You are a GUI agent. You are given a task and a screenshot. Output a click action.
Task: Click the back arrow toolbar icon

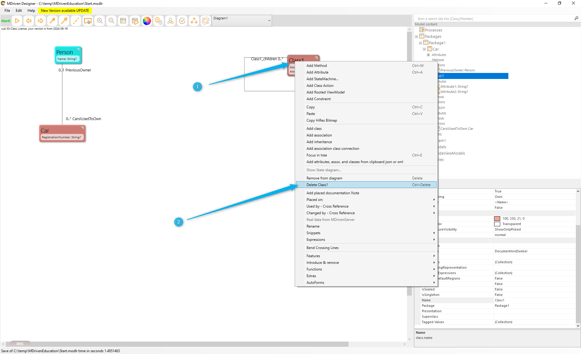[x=29, y=21]
